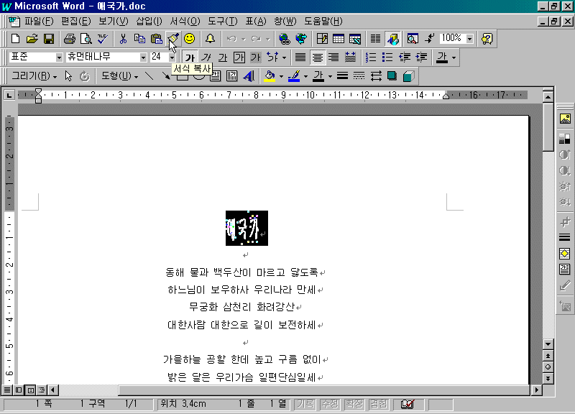Click the yellow smiley face icon
The width and height of the screenshot is (575, 414).
coord(190,39)
